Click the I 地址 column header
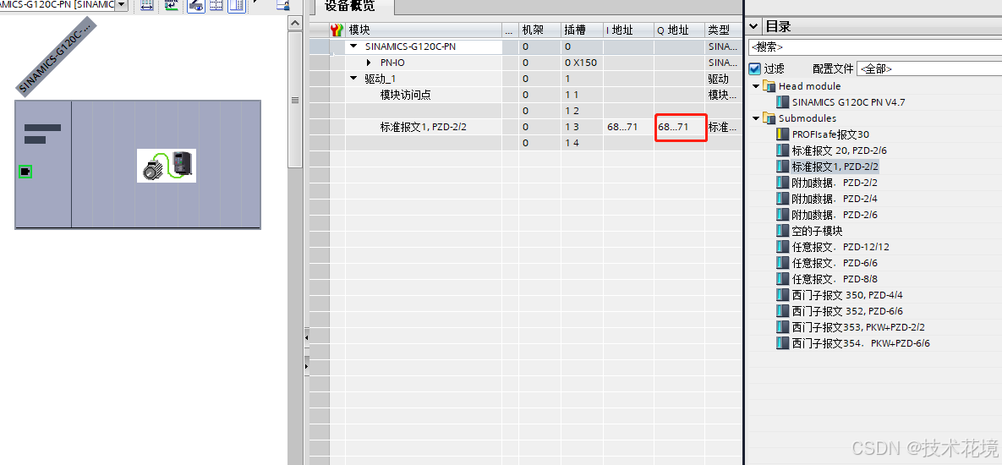The width and height of the screenshot is (1002, 465). tap(628, 30)
